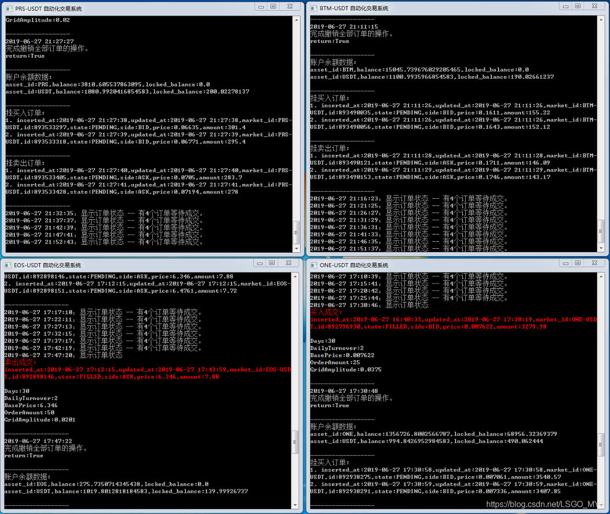Click the ONE-USDT 自动化交易系统 title text

(x=354, y=265)
